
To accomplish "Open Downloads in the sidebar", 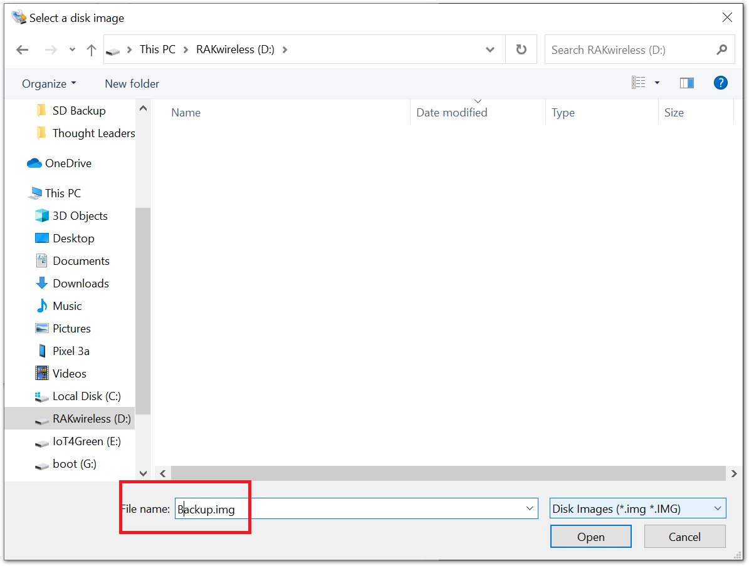I will coord(81,284).
